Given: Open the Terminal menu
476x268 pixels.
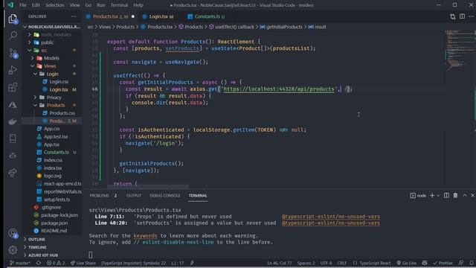Looking at the screenshot, I should coord(119,5).
